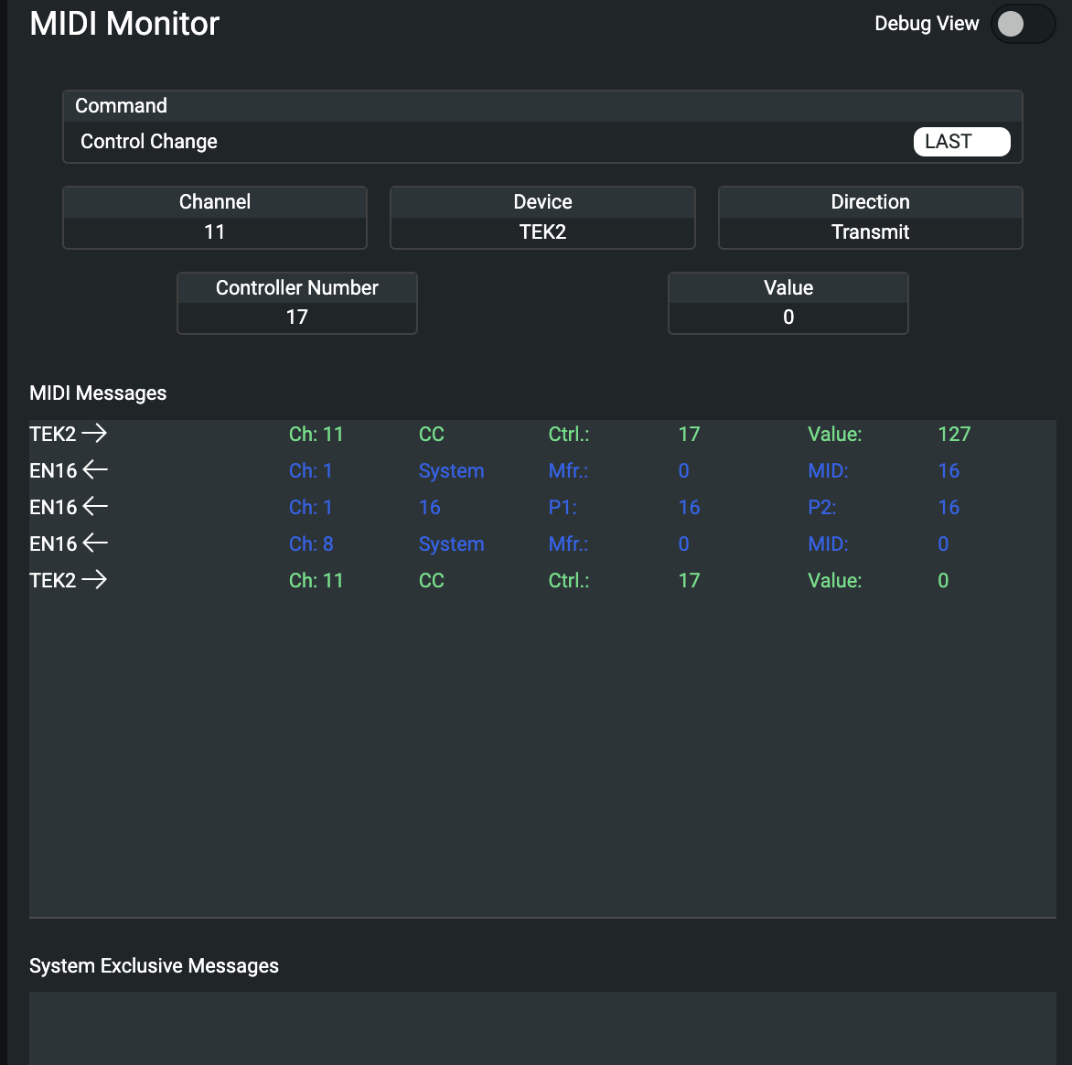Click CC in the last TEK2 message
The image size is (1072, 1065).
[x=431, y=581]
